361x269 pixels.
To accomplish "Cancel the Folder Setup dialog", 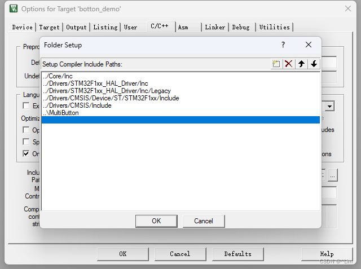I will 204,221.
